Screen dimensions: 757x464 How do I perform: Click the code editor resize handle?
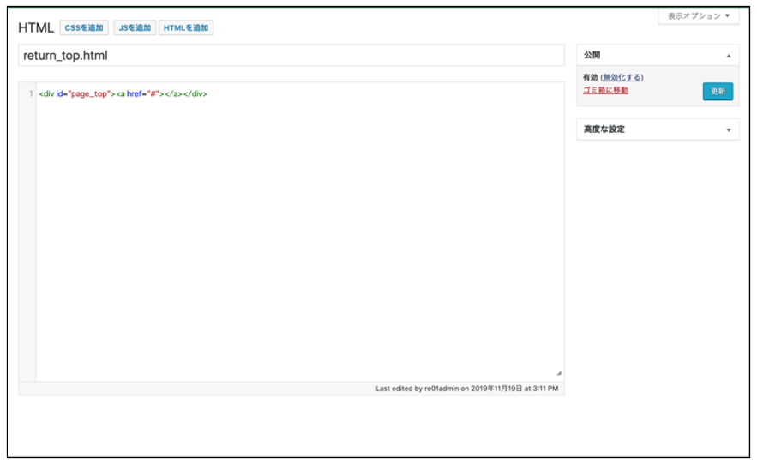[x=559, y=373]
